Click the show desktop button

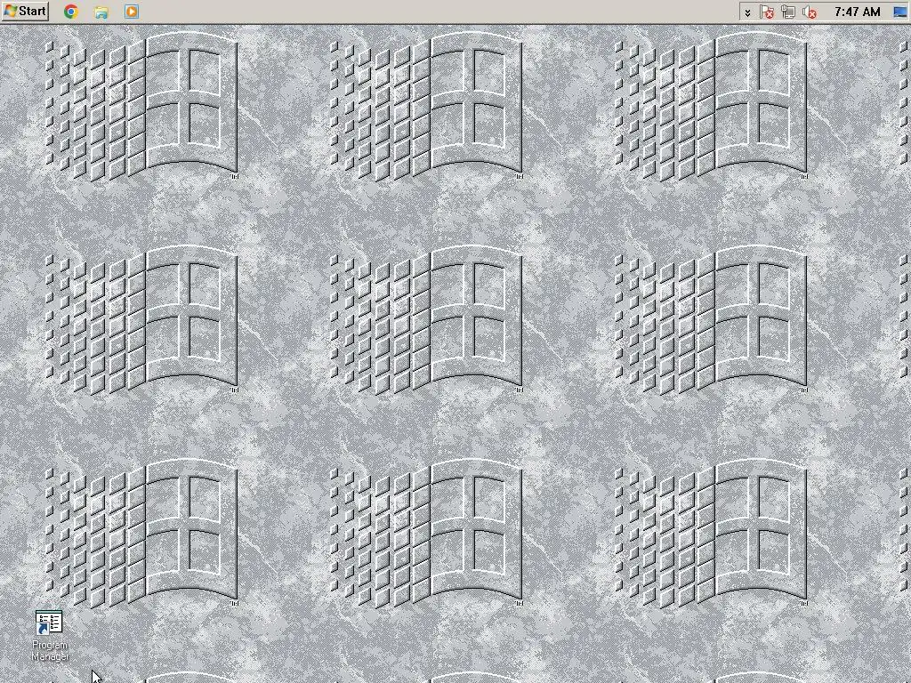(899, 12)
